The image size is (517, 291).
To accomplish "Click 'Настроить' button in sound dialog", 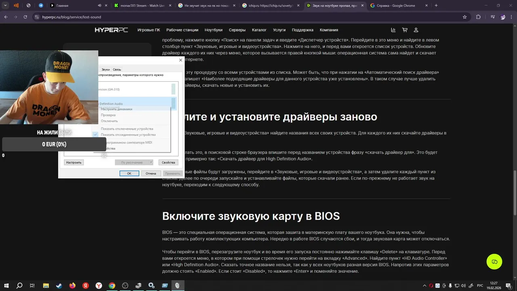I will (x=74, y=162).
